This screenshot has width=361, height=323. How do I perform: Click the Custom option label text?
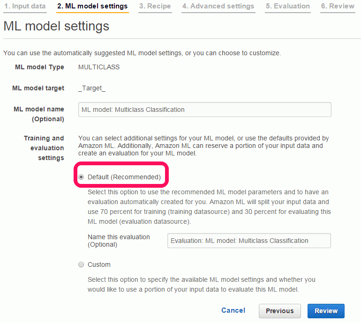(99, 264)
